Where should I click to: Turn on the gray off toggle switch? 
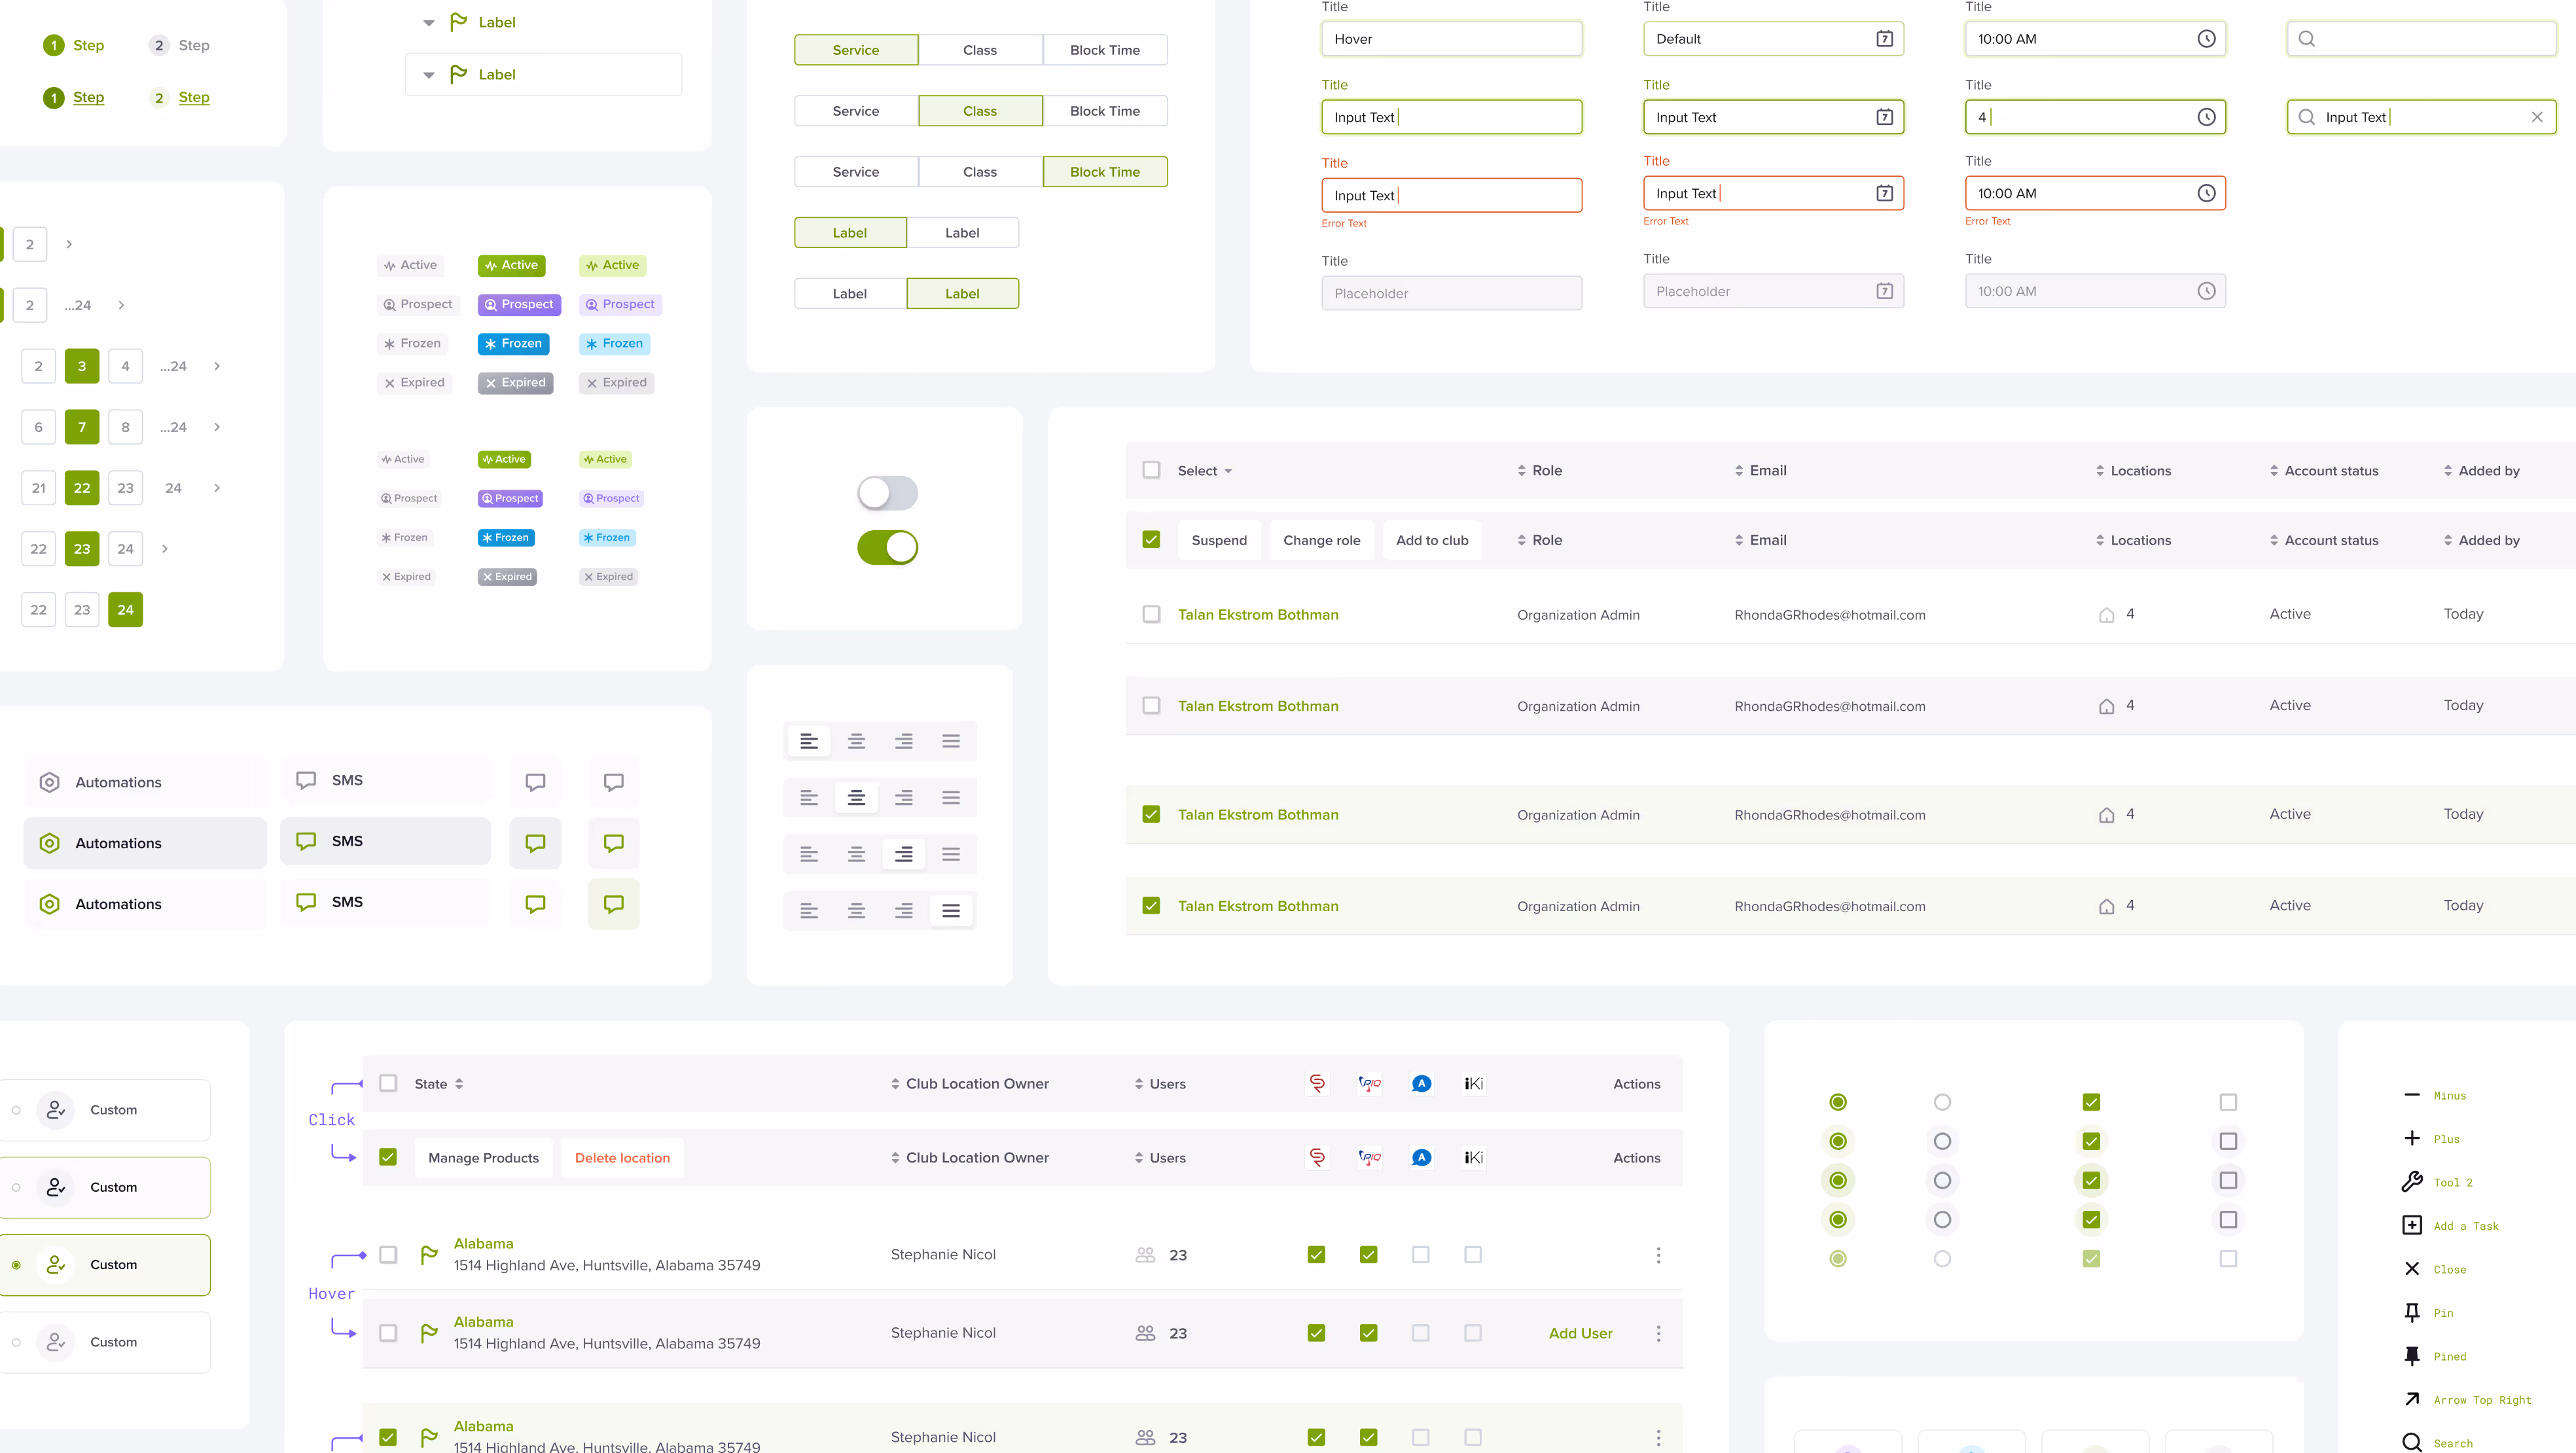pyautogui.click(x=887, y=493)
